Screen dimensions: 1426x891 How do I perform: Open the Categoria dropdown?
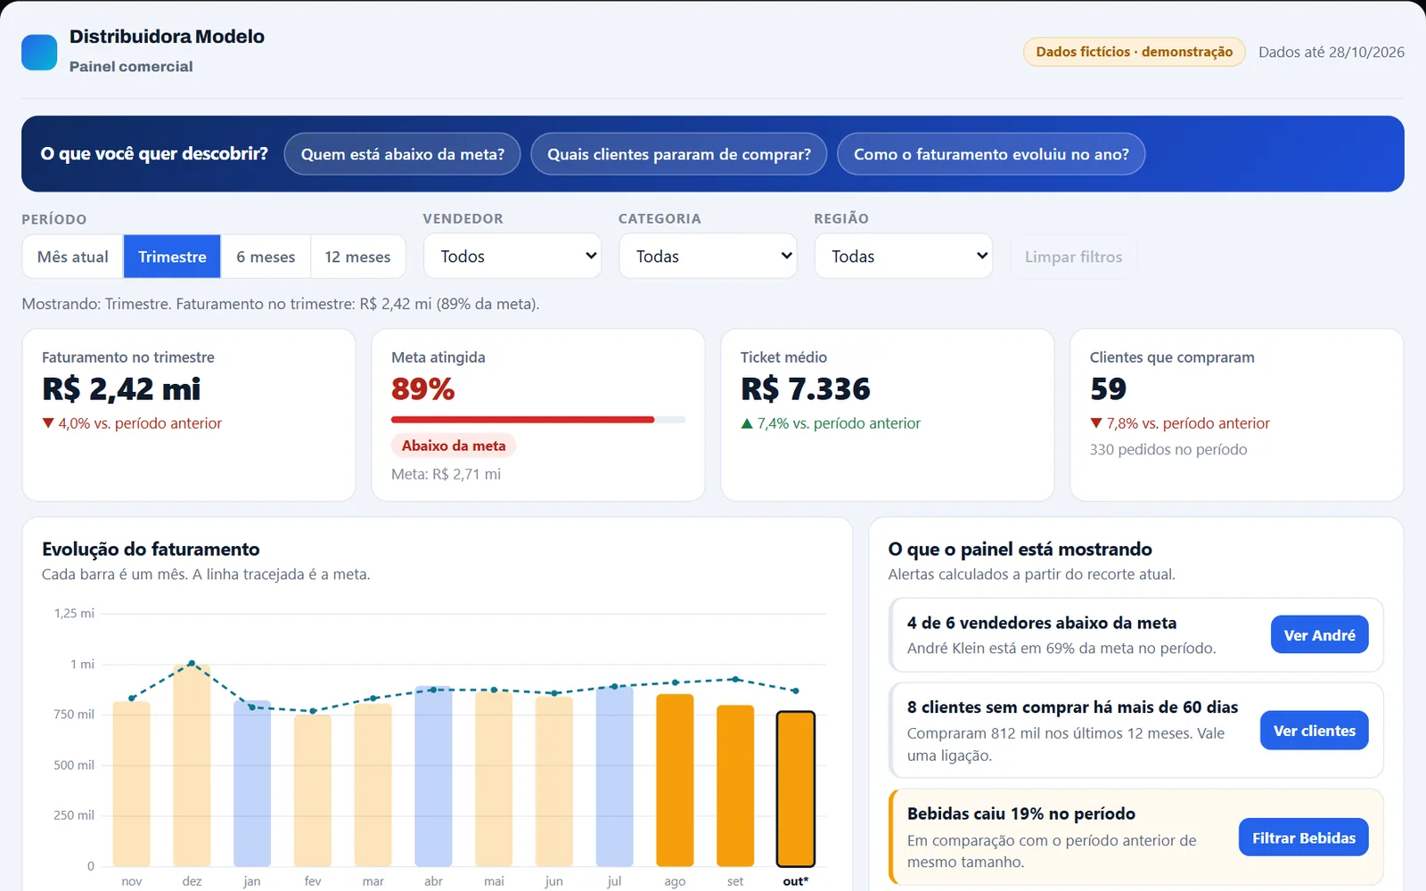click(x=709, y=257)
